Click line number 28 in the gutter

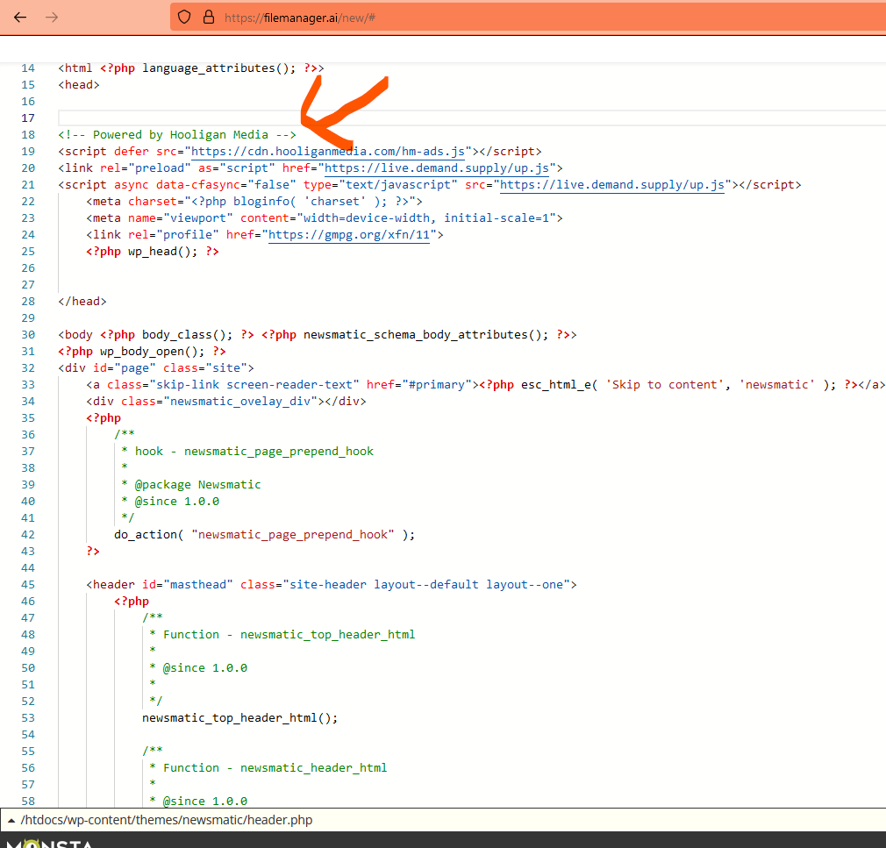[x=27, y=301]
